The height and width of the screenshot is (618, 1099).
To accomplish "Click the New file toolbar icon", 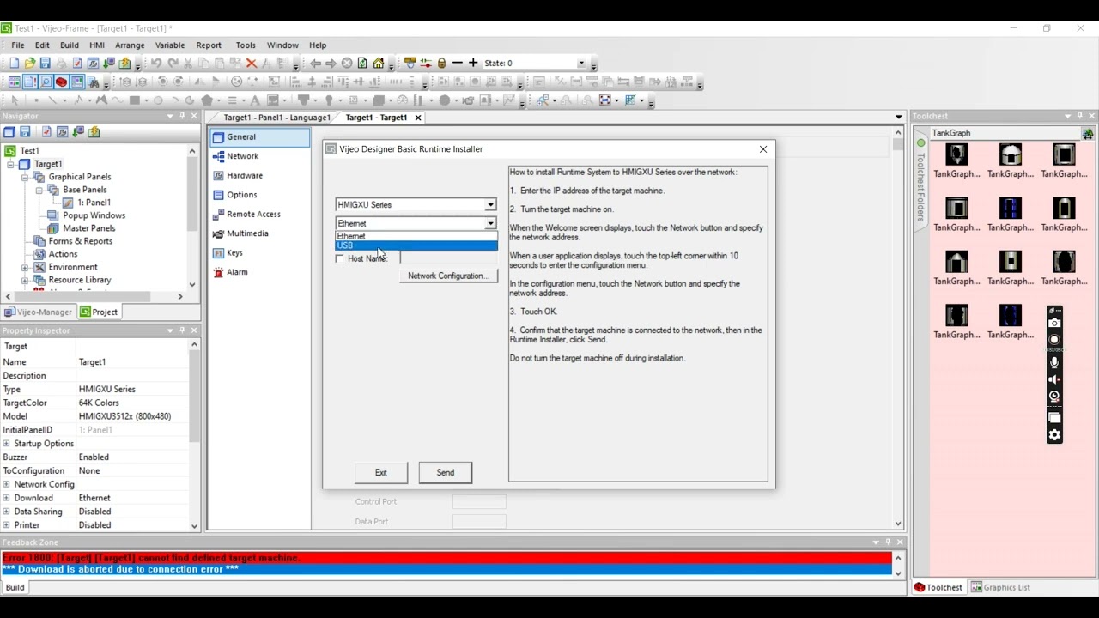I will pyautogui.click(x=14, y=63).
